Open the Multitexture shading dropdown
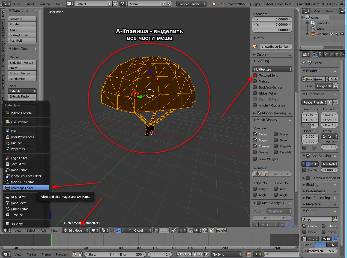 pyautogui.click(x=272, y=69)
